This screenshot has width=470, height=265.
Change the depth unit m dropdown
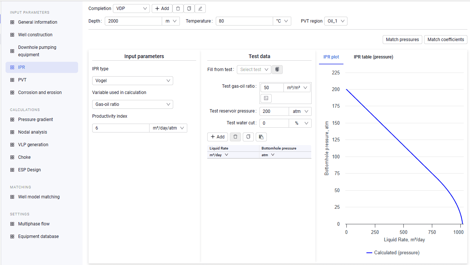[171, 21]
